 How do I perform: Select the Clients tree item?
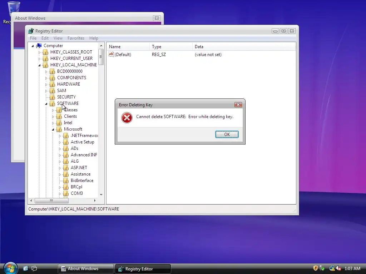(70, 116)
